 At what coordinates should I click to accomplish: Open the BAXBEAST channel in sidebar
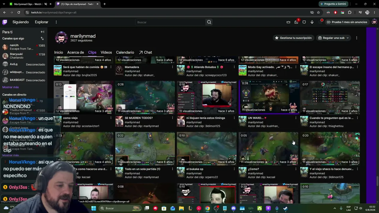click(24, 80)
